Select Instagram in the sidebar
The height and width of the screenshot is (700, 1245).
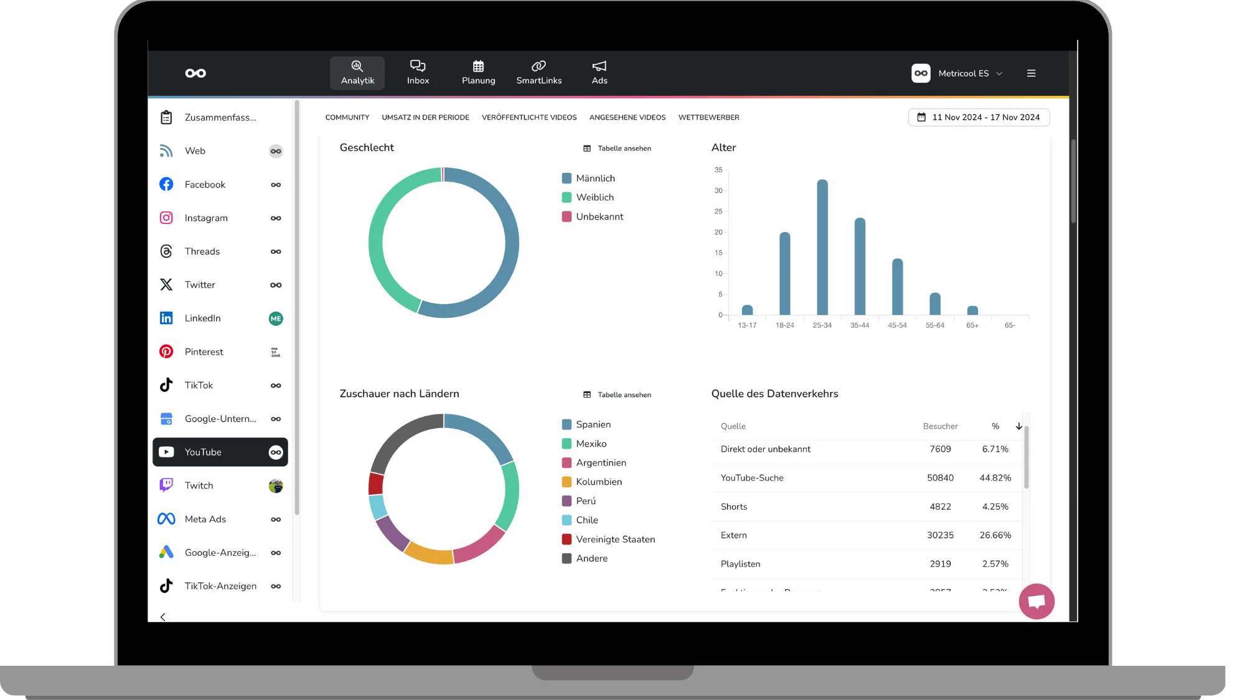tap(206, 218)
